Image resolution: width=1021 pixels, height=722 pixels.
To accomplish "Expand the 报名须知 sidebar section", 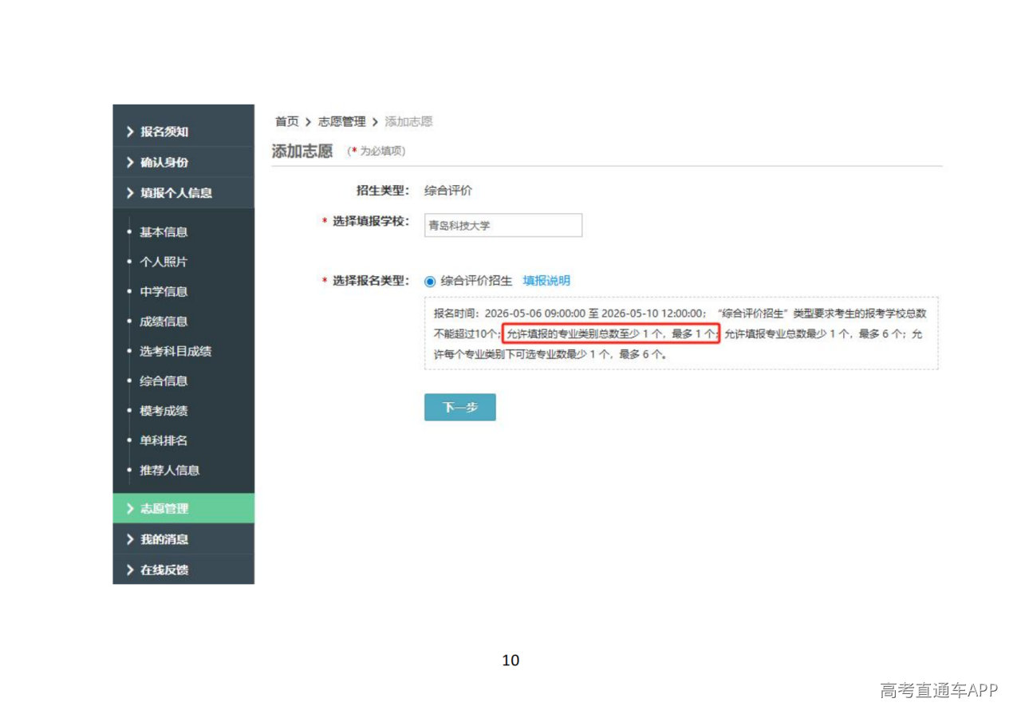I will [x=164, y=132].
